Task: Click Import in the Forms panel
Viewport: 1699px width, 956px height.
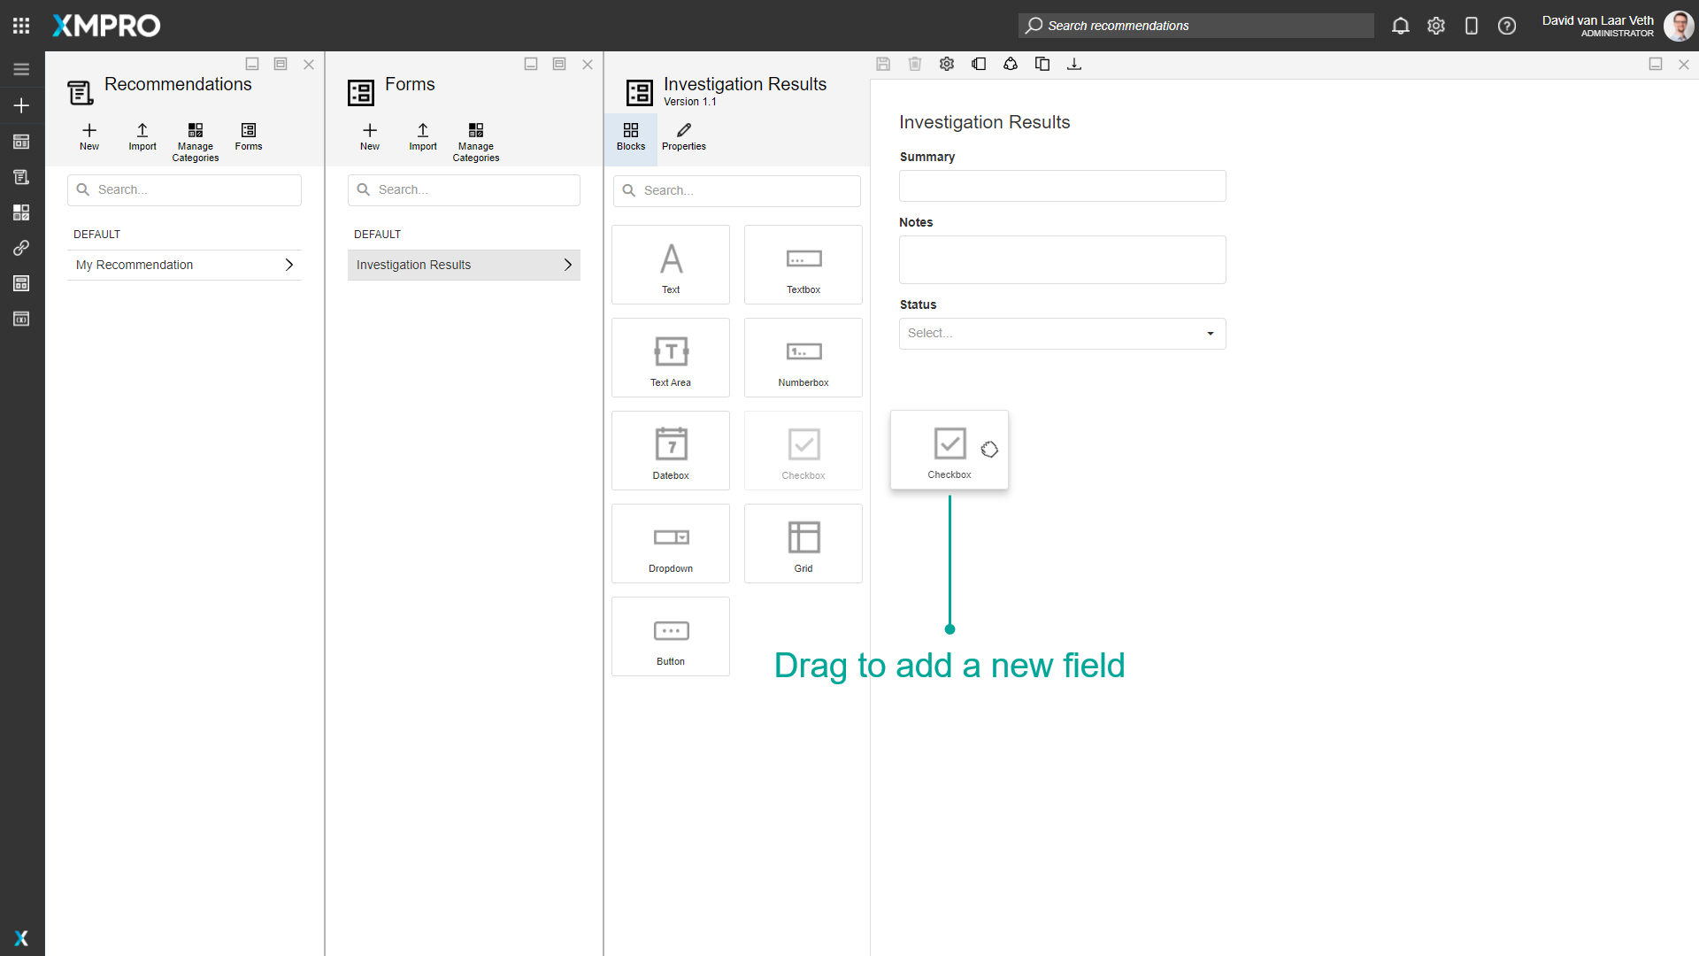Action: click(422, 137)
